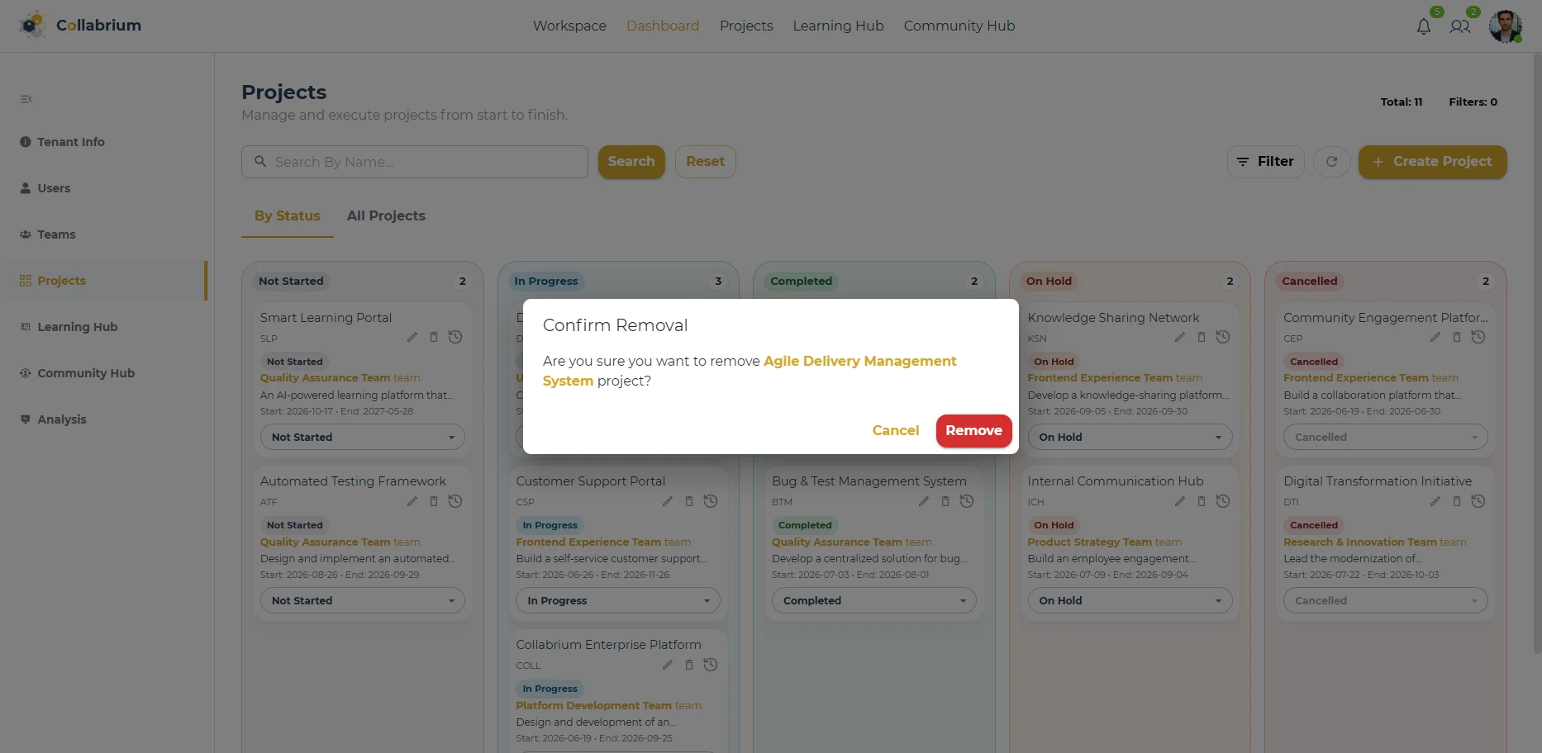Delete the Smart Learning Portal project via trash icon
Image resolution: width=1542 pixels, height=753 pixels.
point(433,337)
